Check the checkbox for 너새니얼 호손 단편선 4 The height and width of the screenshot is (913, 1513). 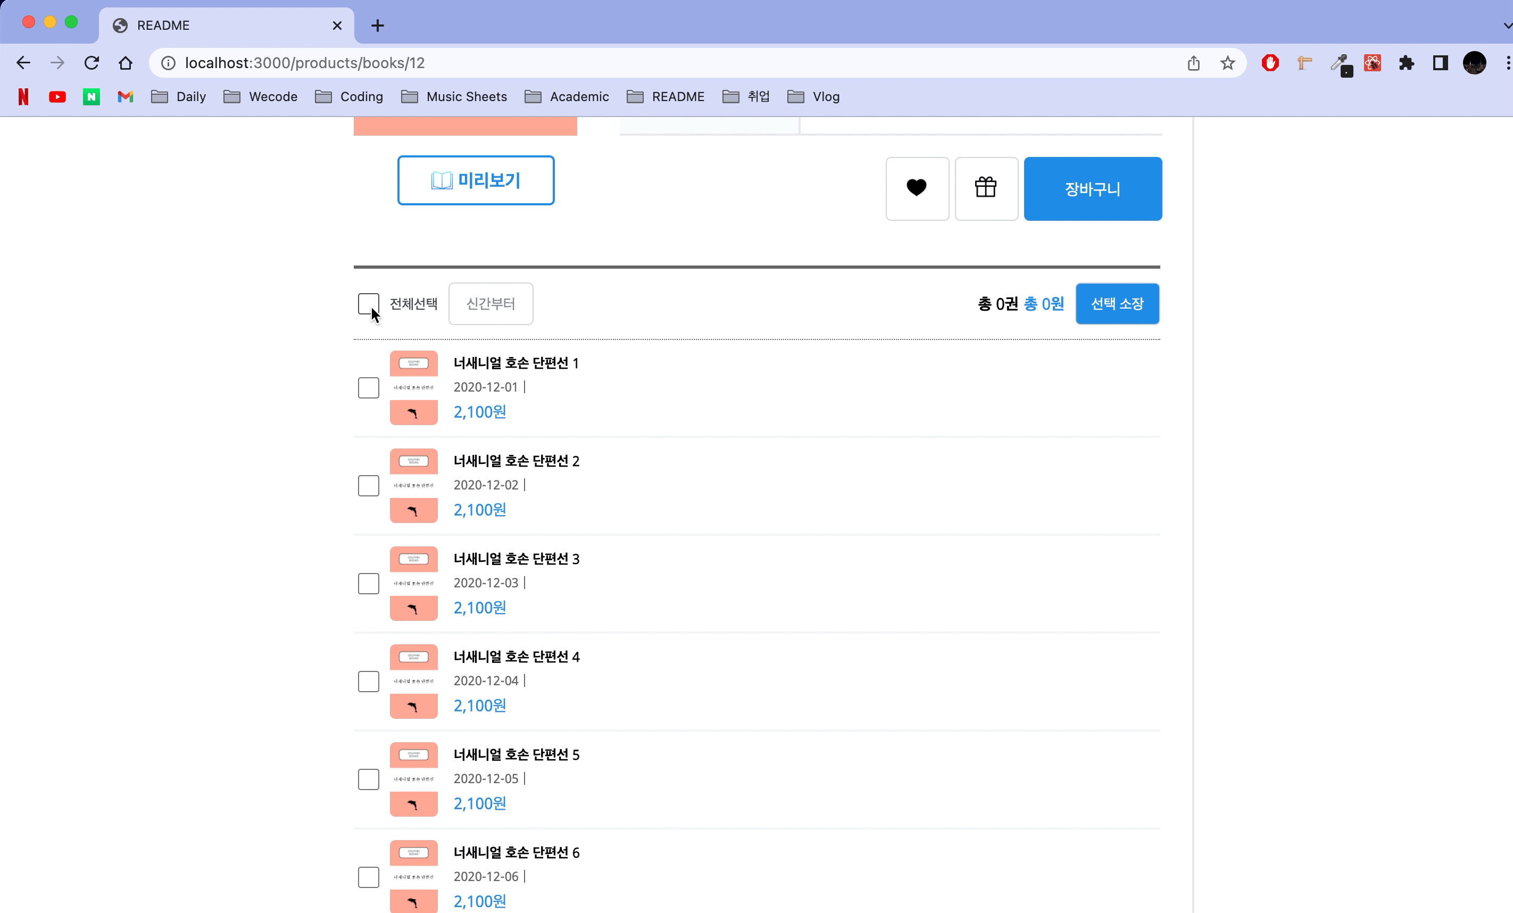369,682
